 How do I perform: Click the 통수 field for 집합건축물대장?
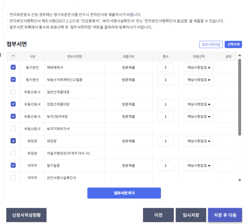pos(166,104)
